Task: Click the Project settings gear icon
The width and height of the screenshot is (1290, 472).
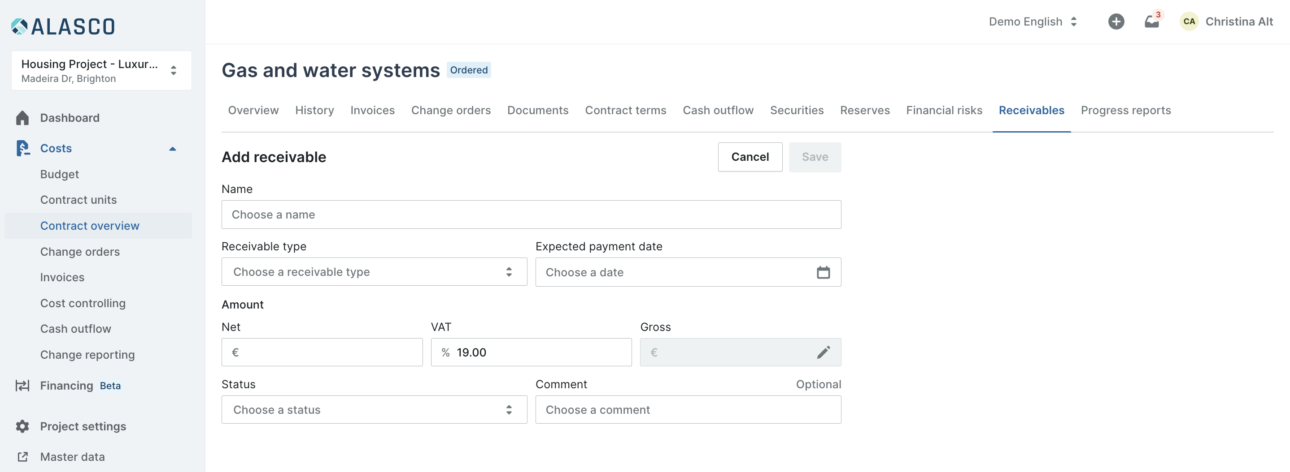Action: tap(22, 426)
